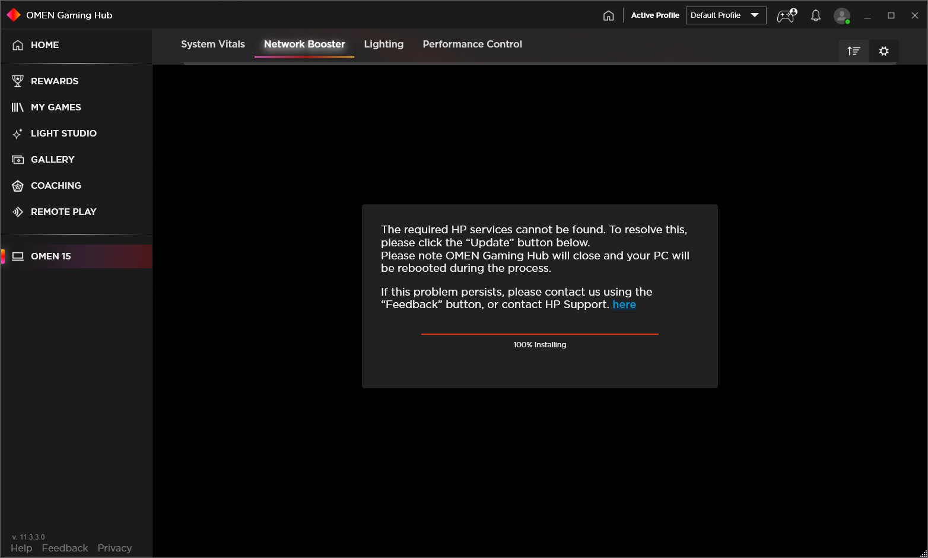Click the installing progress bar
This screenshot has width=928, height=558.
pyautogui.click(x=540, y=334)
